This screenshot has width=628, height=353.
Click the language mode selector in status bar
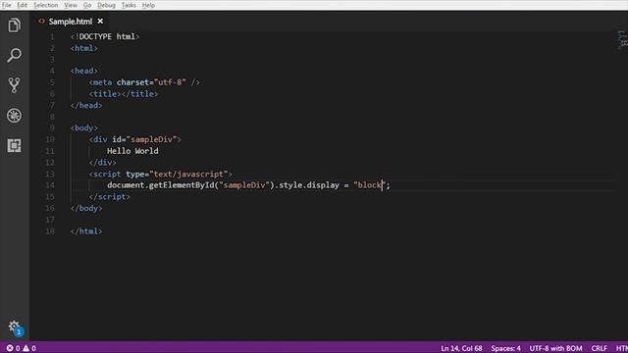tap(621, 348)
